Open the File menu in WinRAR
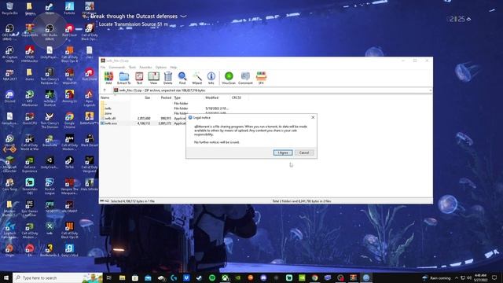Screen dimensions: 503x283 [x=103, y=68]
